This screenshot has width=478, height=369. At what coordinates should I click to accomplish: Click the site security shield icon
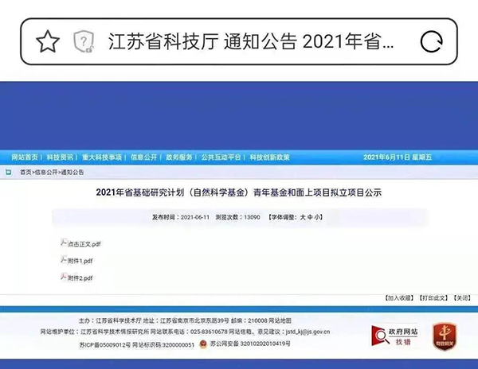pos(84,41)
